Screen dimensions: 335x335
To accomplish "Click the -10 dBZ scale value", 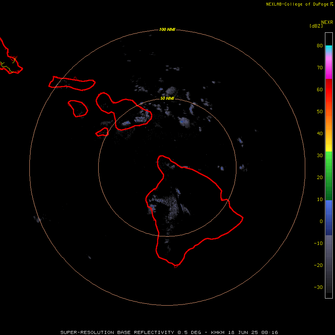I will (318, 243).
